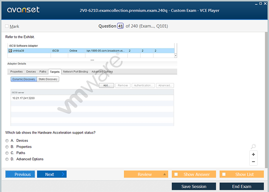269x192 pixels.
Task: Click the exhibit image thumbnail
Action: pyautogui.click(x=91, y=84)
